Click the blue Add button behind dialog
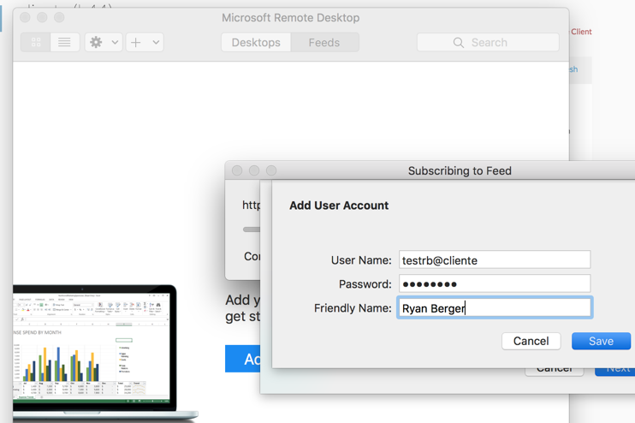635x423 pixels. click(242, 359)
